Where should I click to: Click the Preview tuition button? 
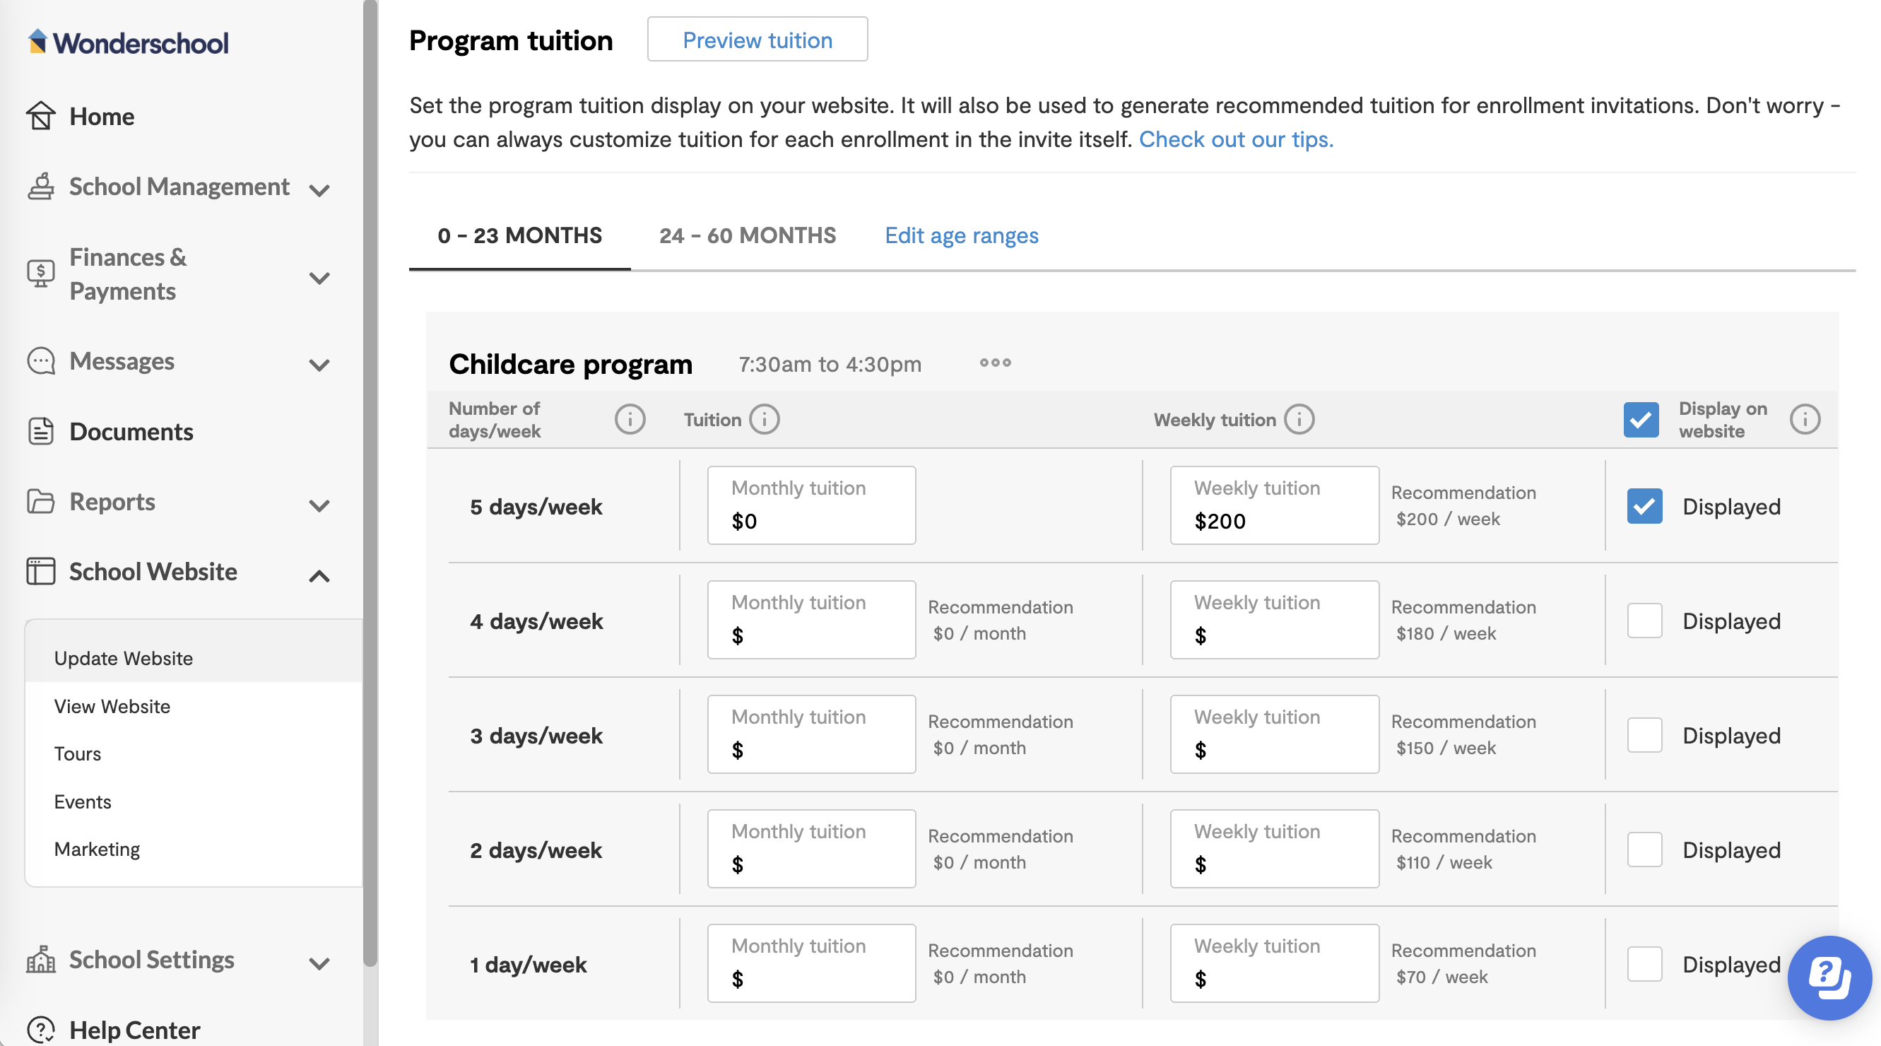[x=757, y=40]
